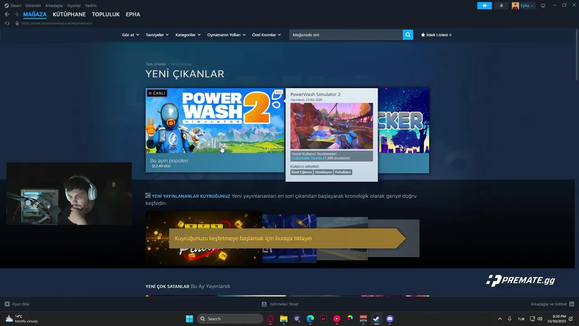Open İstek Listesi wishlist
This screenshot has height=326, width=579.
pyautogui.click(x=436, y=35)
